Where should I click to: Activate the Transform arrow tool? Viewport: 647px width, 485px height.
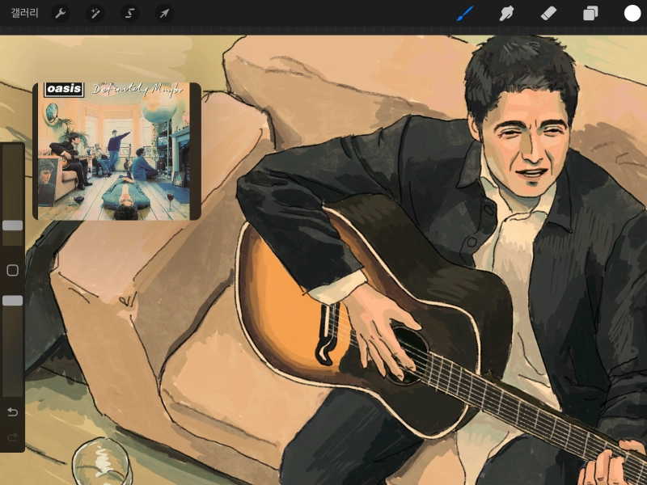click(x=164, y=13)
